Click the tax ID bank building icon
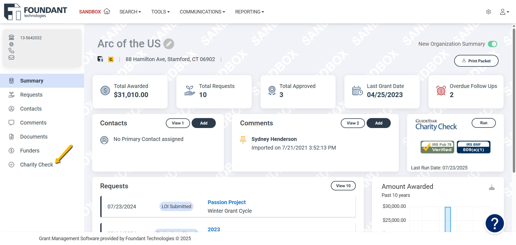This screenshot has height=245, width=516. point(11,37)
